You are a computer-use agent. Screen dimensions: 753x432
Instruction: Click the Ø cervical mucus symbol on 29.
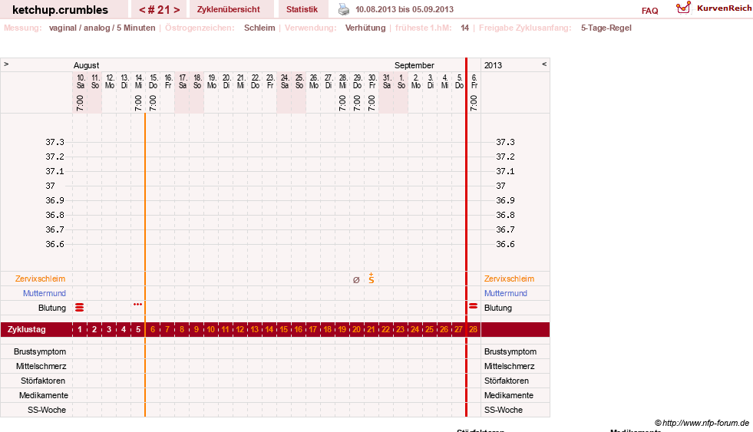356,280
